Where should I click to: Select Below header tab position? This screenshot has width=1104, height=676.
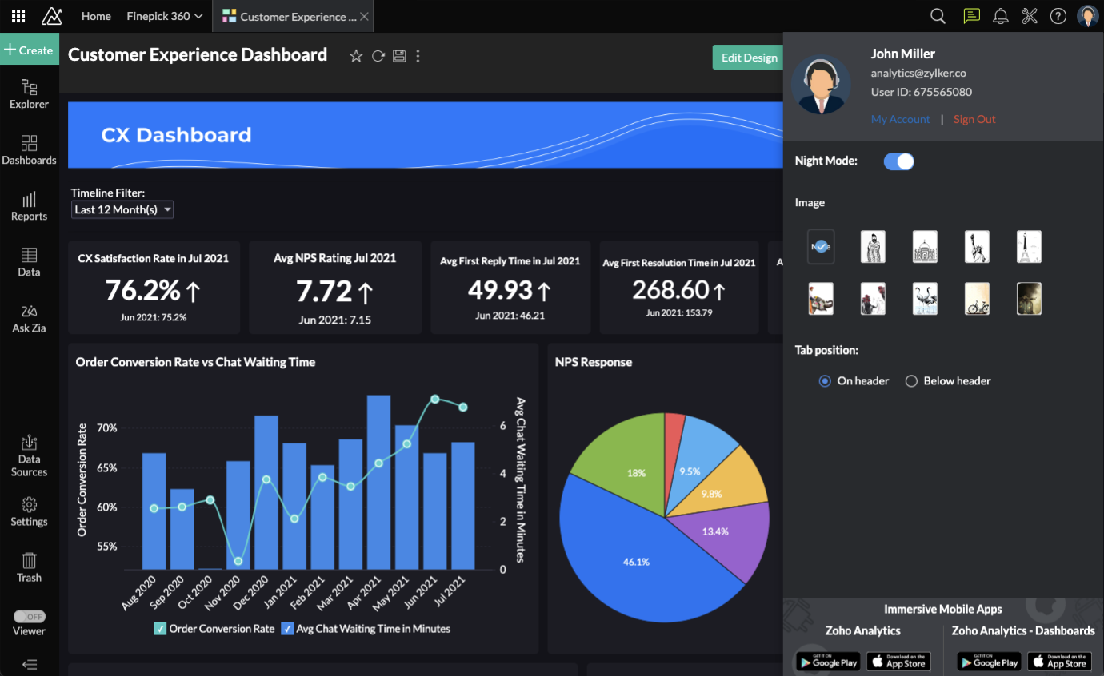tap(911, 381)
